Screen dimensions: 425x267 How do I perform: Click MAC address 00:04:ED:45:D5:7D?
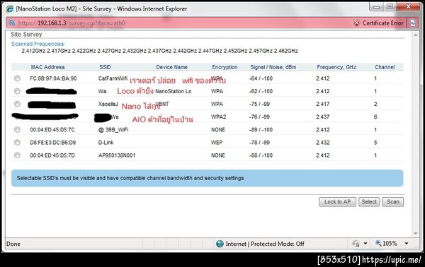tap(52, 155)
